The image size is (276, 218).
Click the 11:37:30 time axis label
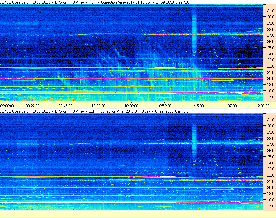(229, 106)
